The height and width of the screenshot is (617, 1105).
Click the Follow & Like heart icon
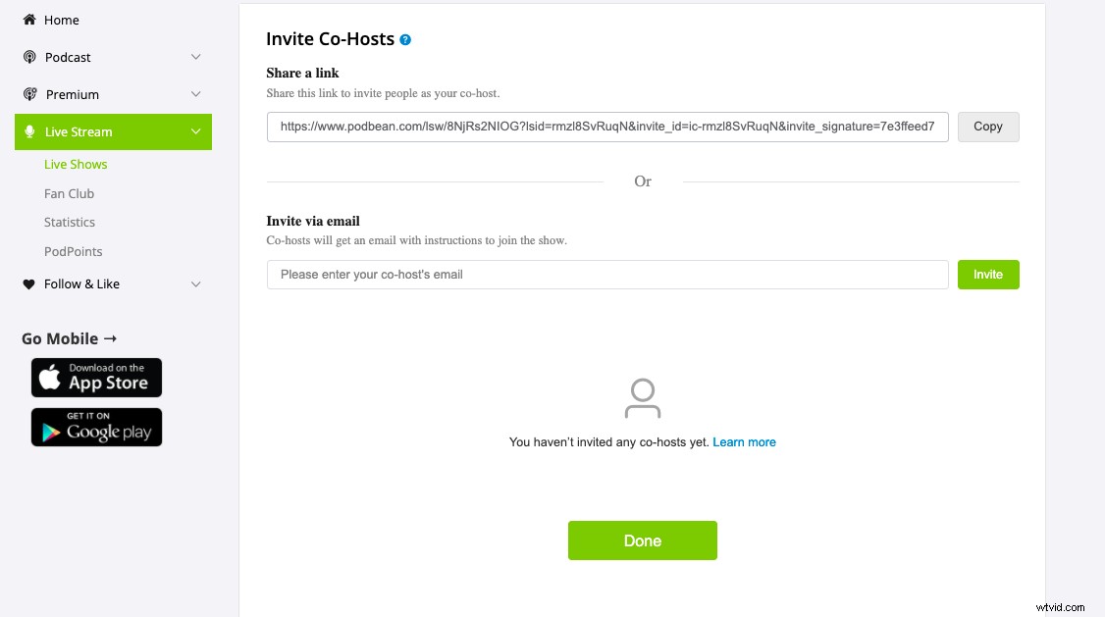pyautogui.click(x=29, y=283)
